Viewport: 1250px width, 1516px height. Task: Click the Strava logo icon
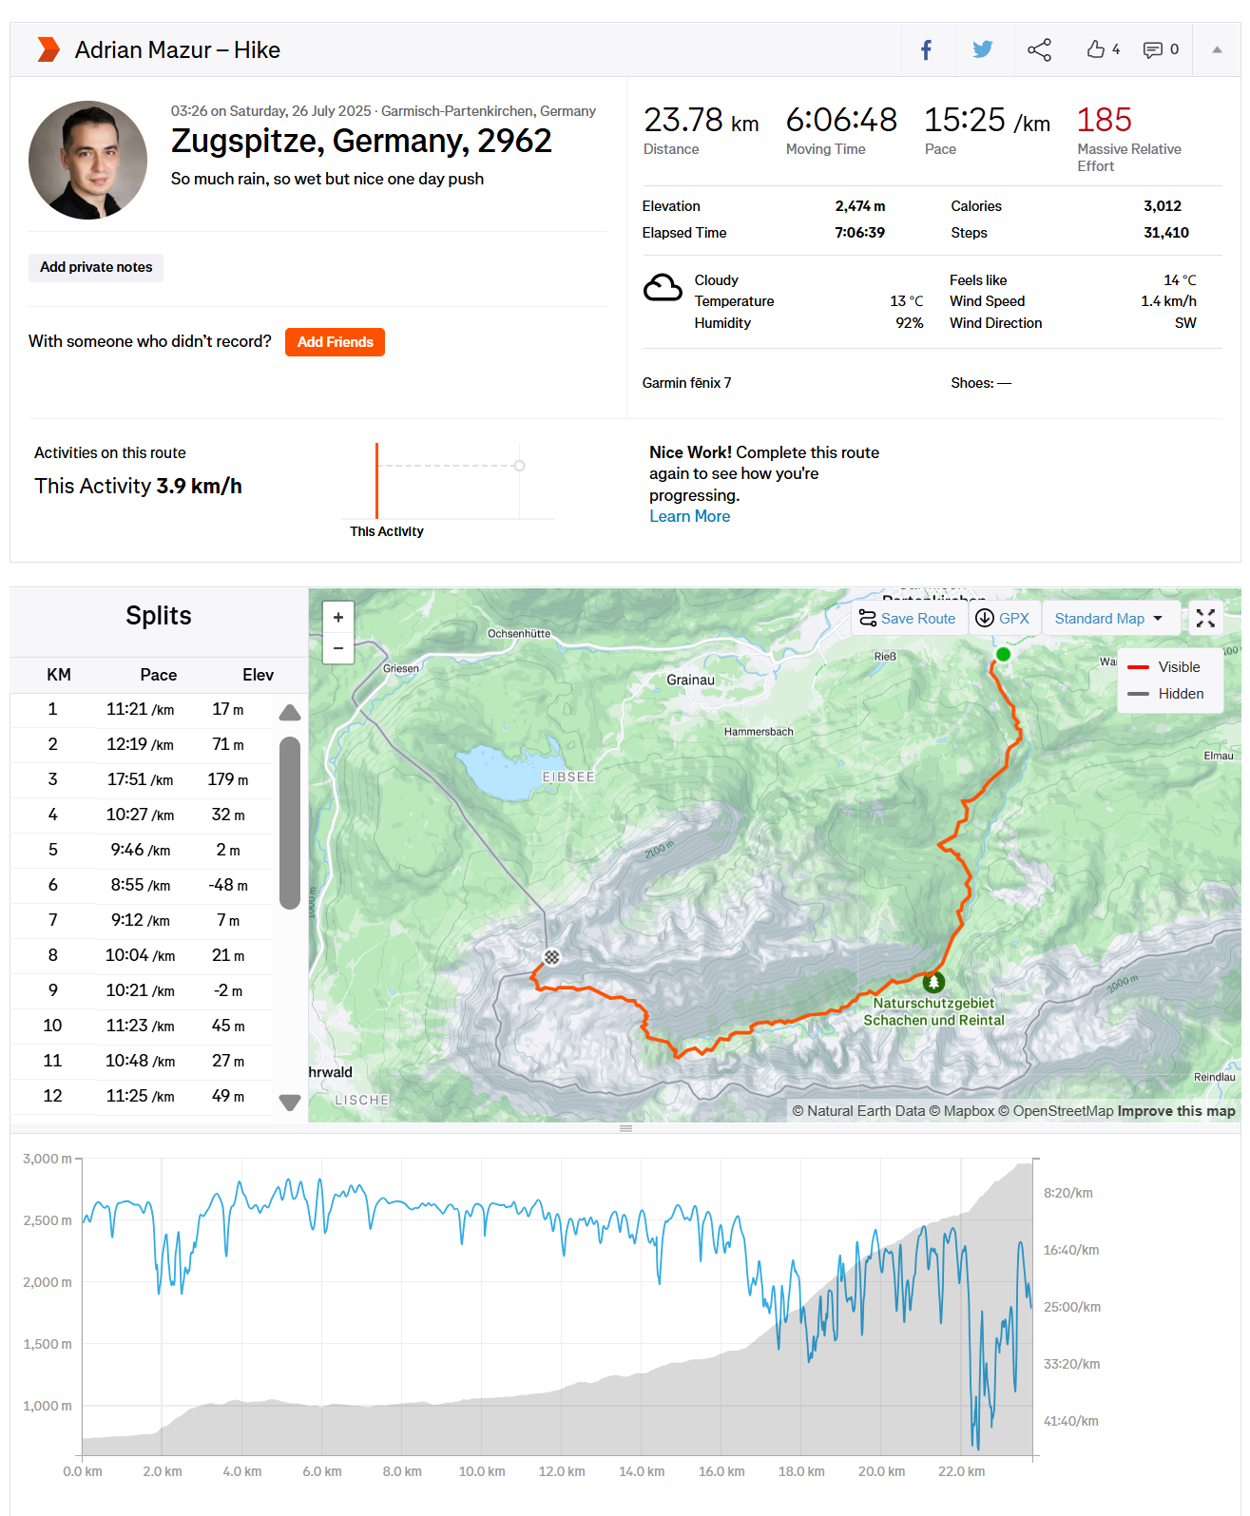tap(47, 48)
